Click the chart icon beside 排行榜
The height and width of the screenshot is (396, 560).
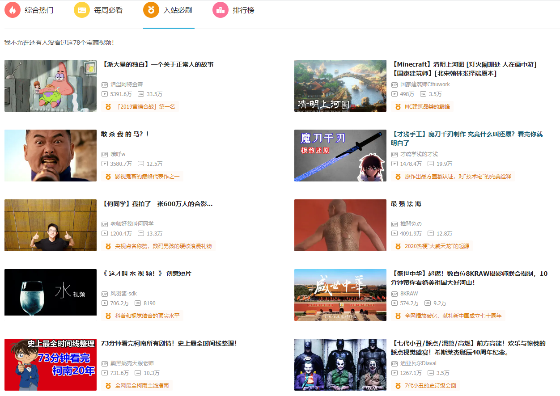[220, 9]
